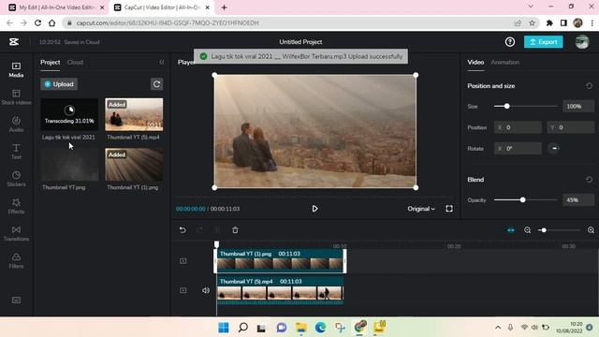Select the transcoding Lagu tik tok item
Viewport: 599px width, 337px height.
coord(69,114)
